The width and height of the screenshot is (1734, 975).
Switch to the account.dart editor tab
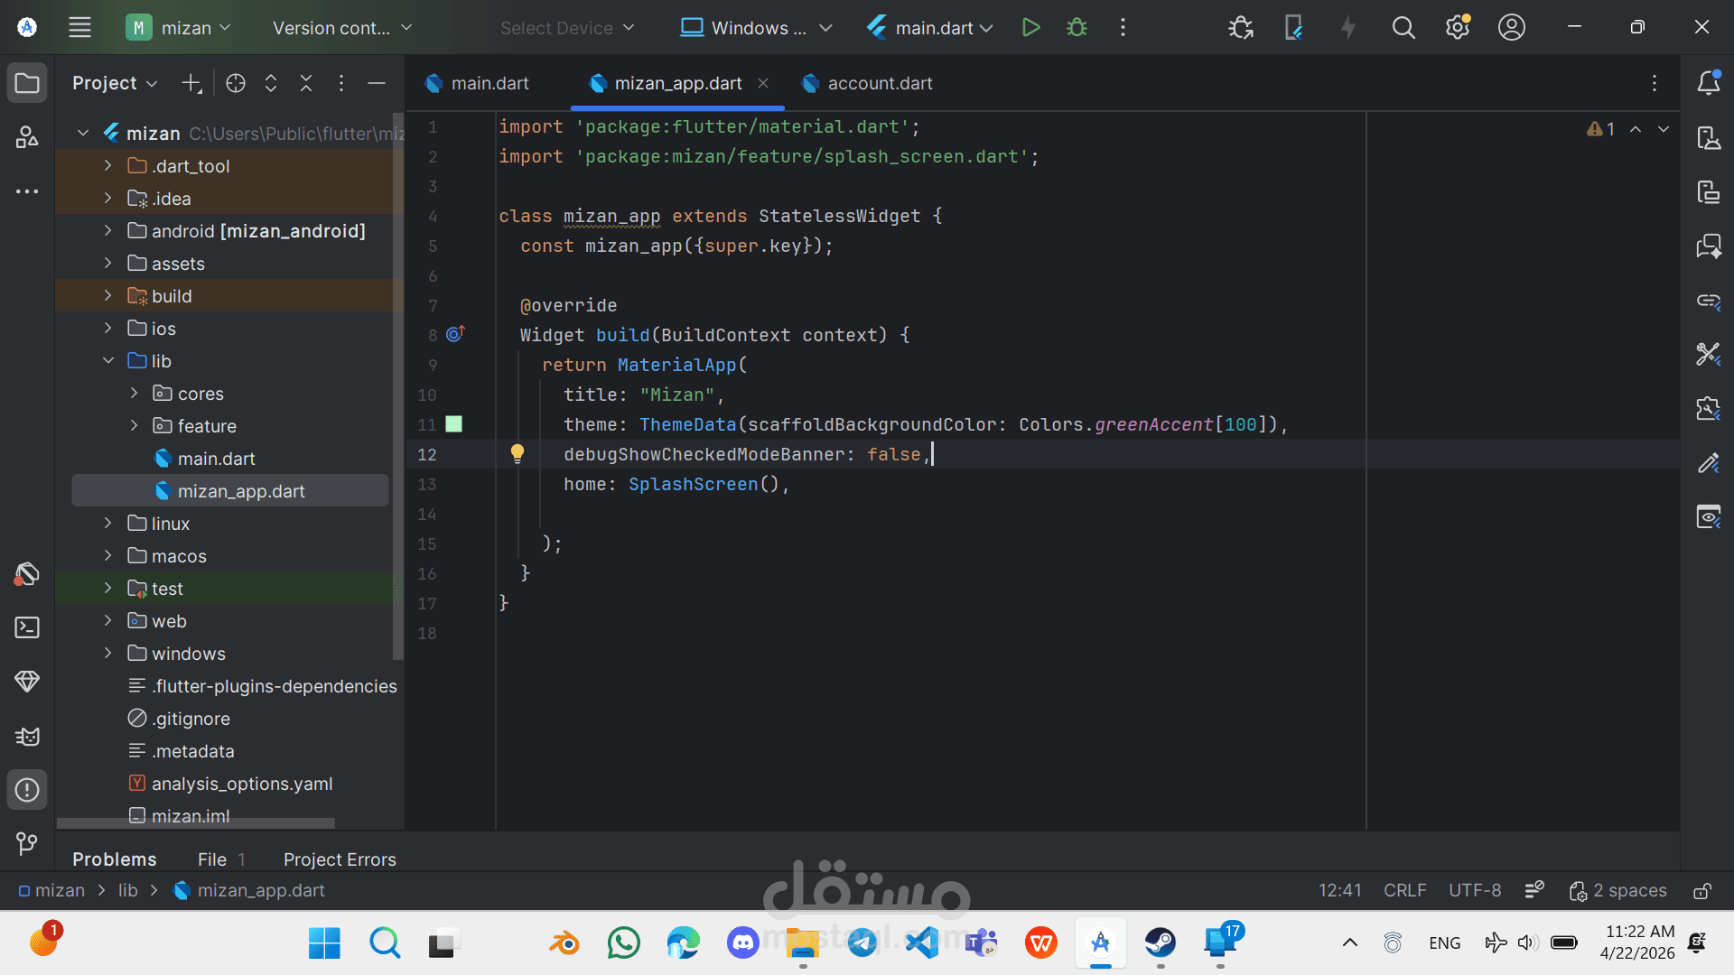(x=879, y=83)
